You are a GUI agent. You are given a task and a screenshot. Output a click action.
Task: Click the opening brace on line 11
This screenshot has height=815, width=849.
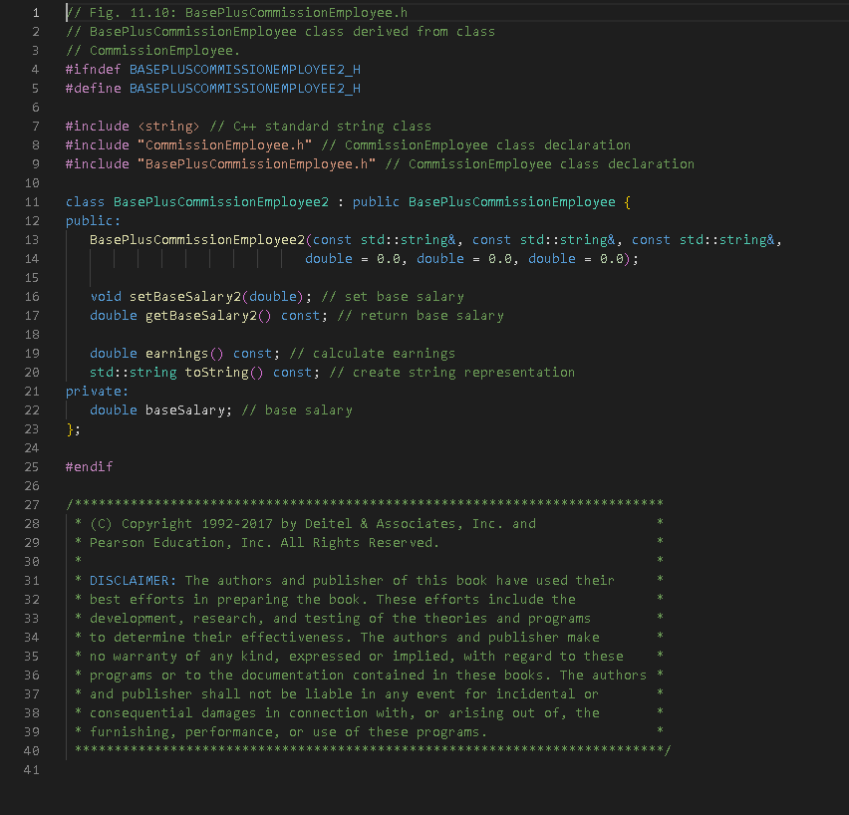628,202
